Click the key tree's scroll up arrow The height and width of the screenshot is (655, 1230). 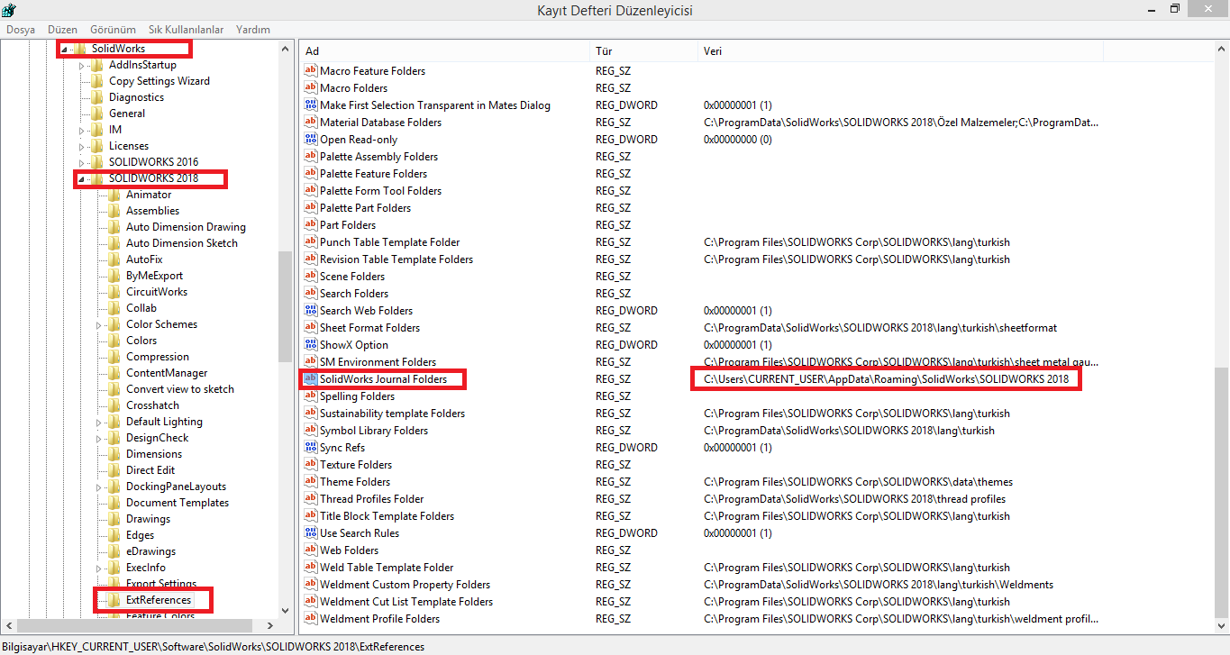(x=286, y=49)
